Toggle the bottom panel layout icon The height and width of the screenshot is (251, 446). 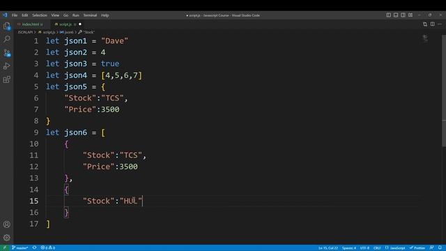(396, 15)
